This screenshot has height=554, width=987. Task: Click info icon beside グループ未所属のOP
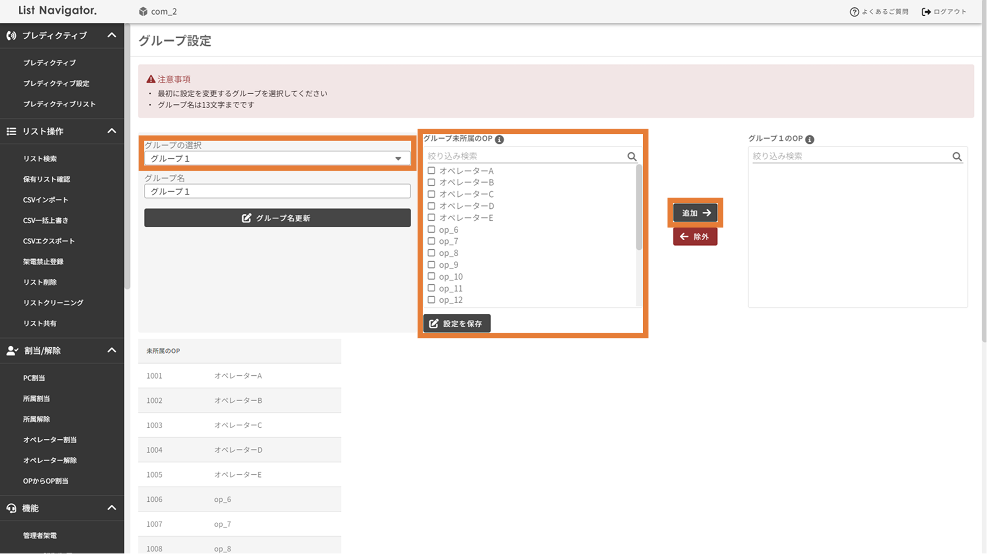point(499,139)
